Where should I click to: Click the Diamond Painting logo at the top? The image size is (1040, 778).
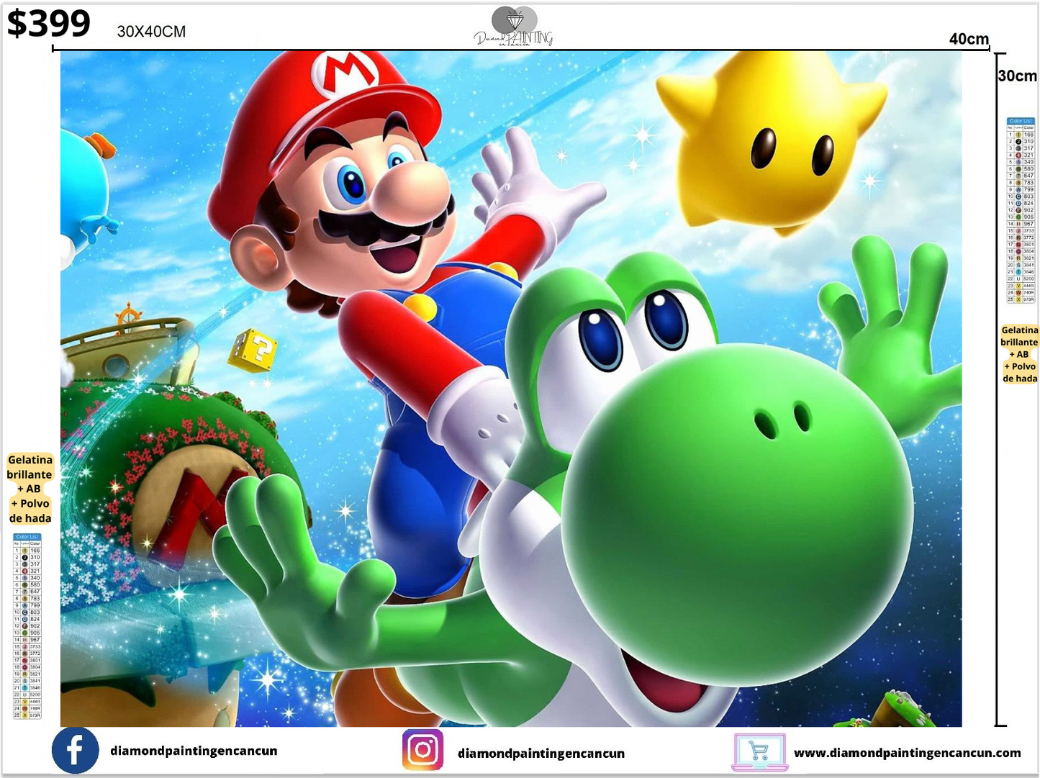(515, 25)
